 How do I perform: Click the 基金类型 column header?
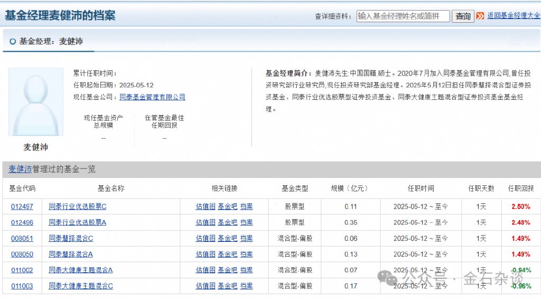(295, 188)
